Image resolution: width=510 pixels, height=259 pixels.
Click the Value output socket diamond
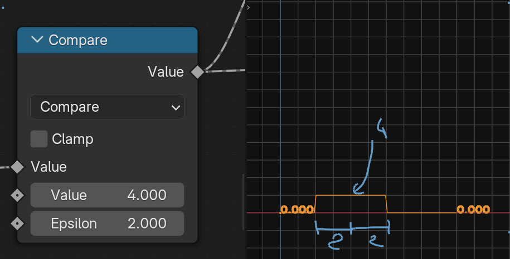point(197,72)
